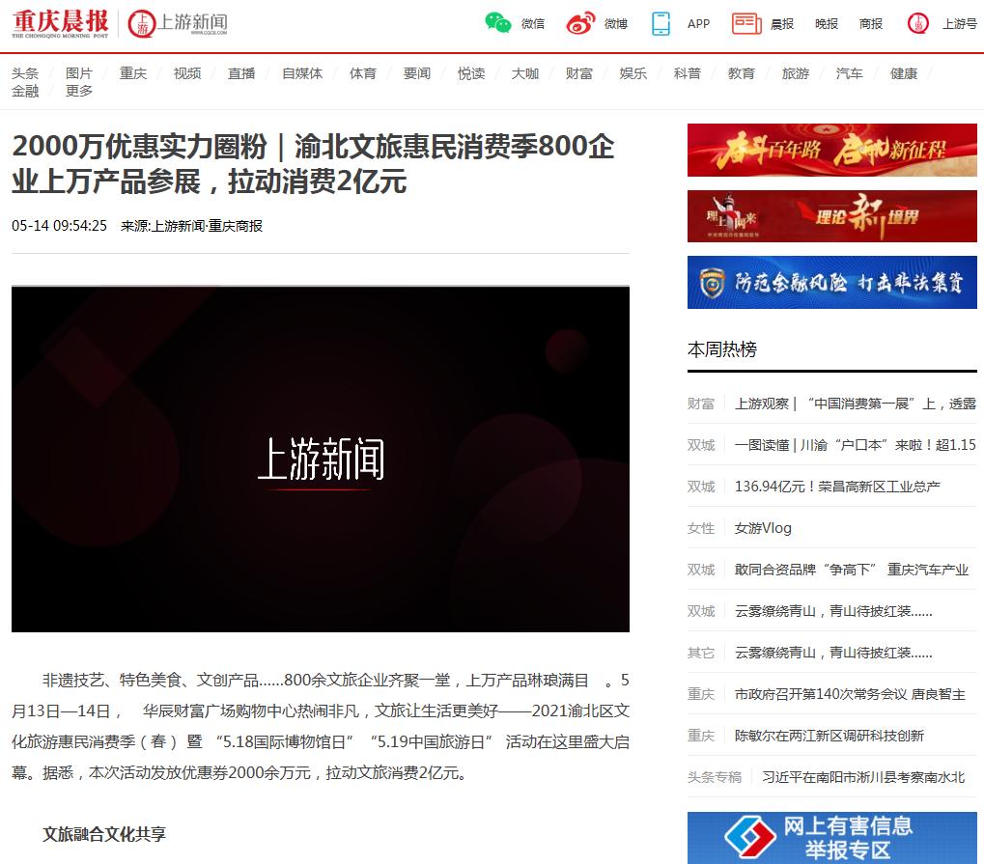Go to the 头条 section

(x=25, y=73)
